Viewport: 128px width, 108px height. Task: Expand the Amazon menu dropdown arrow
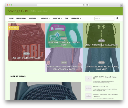click(x=49, y=18)
